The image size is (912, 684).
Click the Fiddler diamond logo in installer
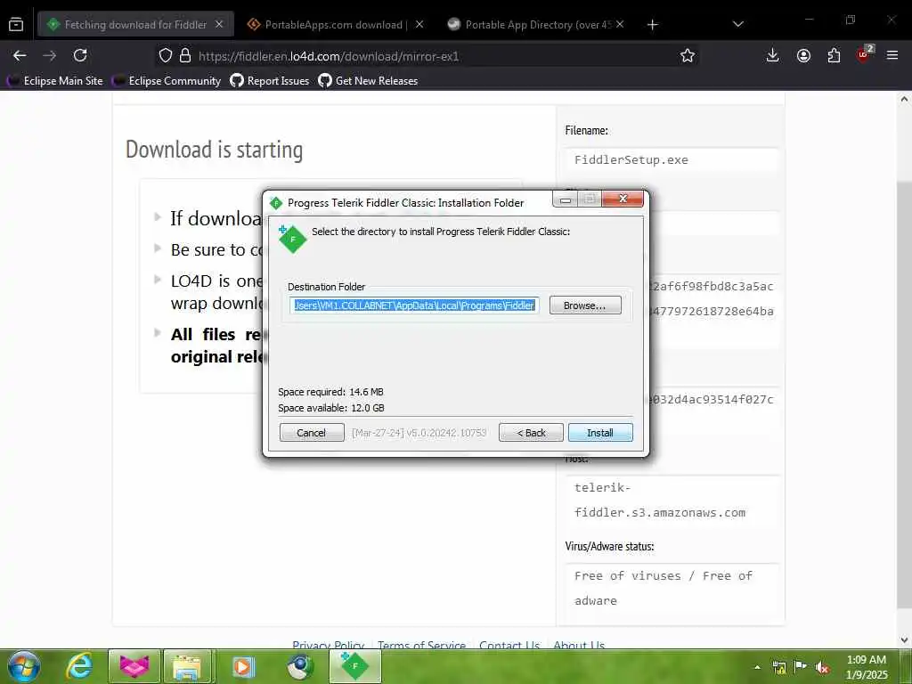[x=292, y=239]
